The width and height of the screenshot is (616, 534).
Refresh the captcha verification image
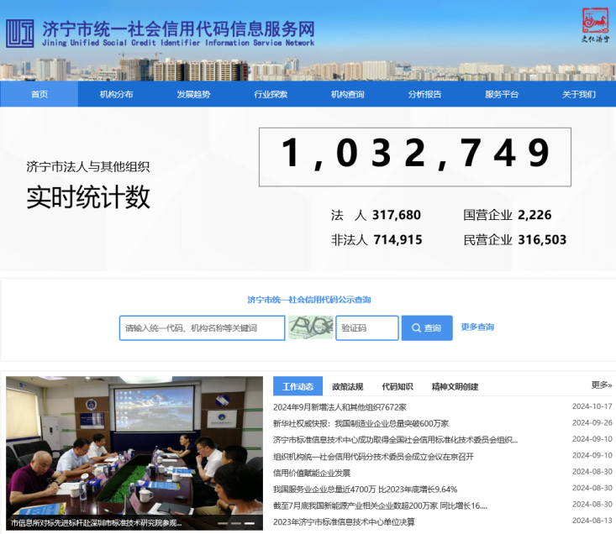310,327
